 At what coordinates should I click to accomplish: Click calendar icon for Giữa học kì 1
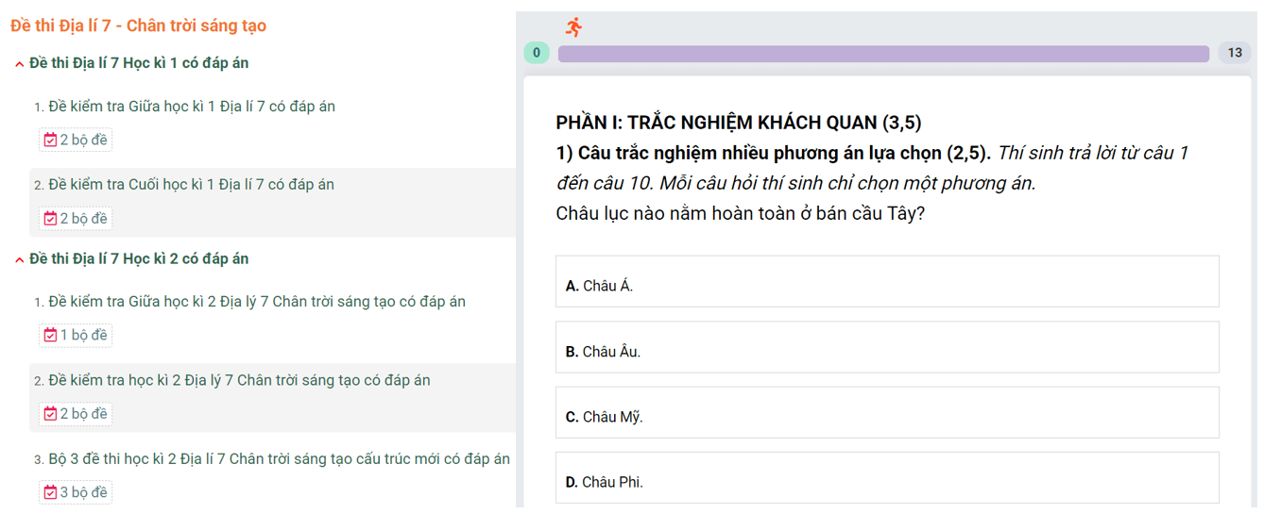[51, 141]
